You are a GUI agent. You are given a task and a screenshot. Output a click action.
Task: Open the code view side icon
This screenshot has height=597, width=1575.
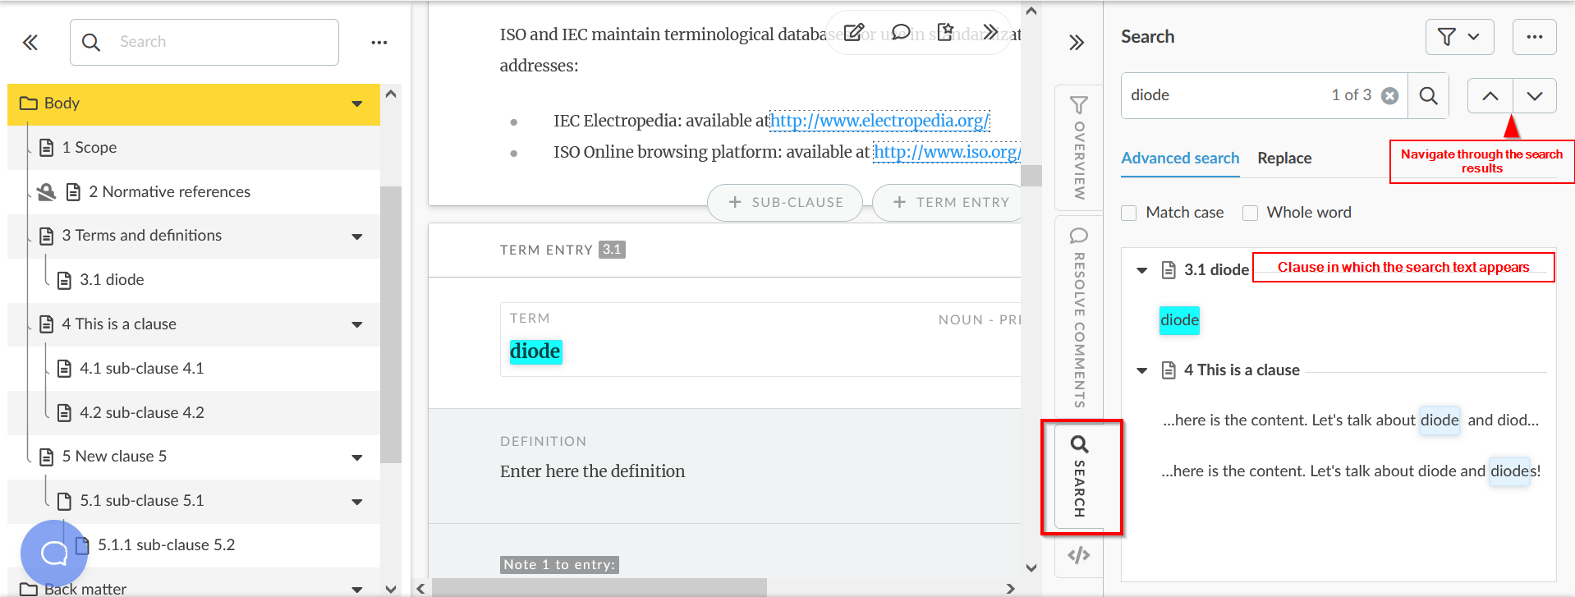tap(1079, 555)
